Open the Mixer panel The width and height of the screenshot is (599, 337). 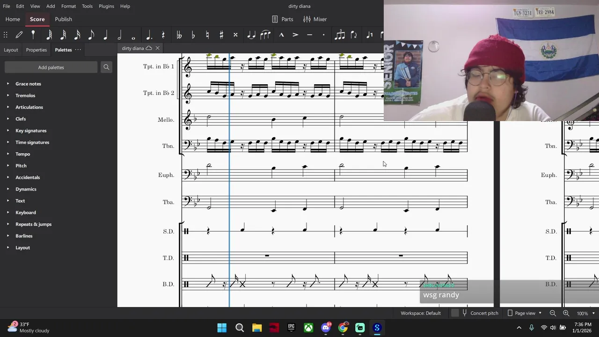pos(315,19)
